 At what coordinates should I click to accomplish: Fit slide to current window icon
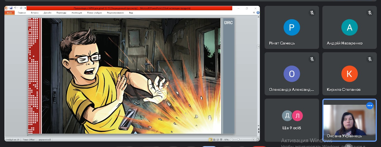[257, 139]
